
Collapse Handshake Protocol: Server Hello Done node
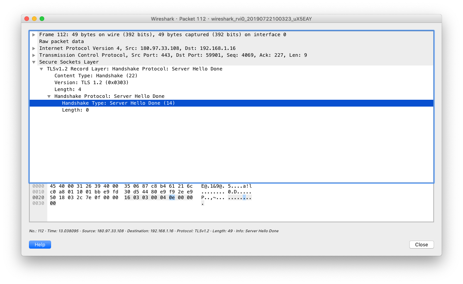[x=49, y=96]
